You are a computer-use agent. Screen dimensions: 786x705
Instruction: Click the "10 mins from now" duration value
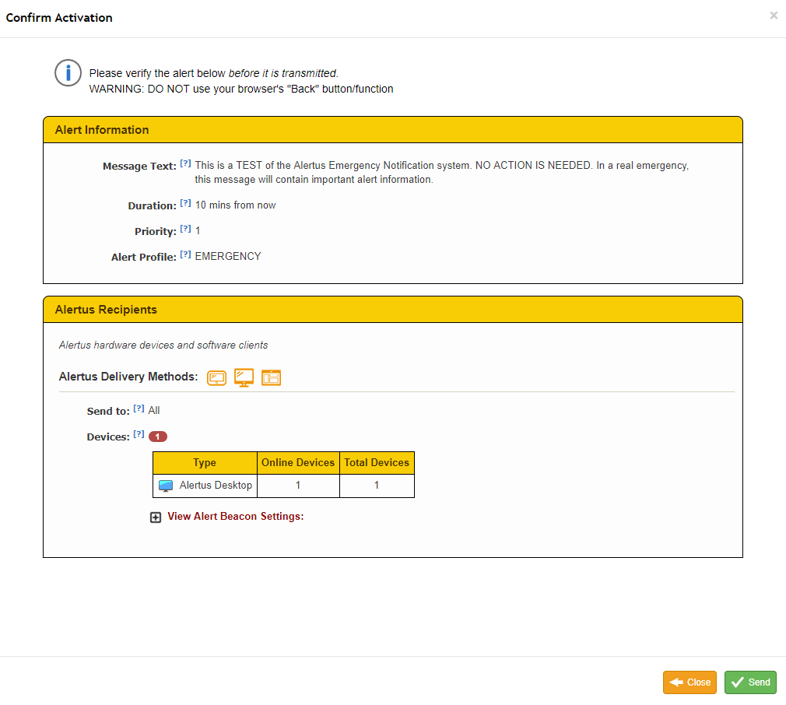(x=236, y=205)
